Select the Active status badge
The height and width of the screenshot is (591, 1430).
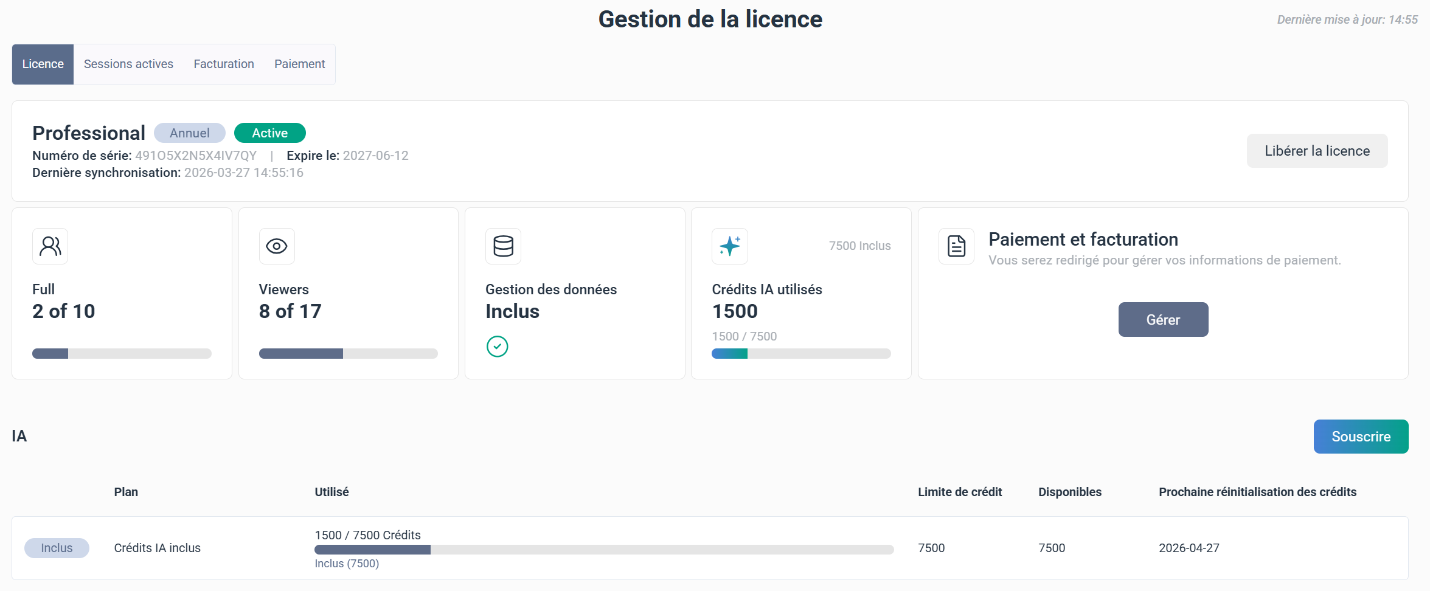(269, 133)
